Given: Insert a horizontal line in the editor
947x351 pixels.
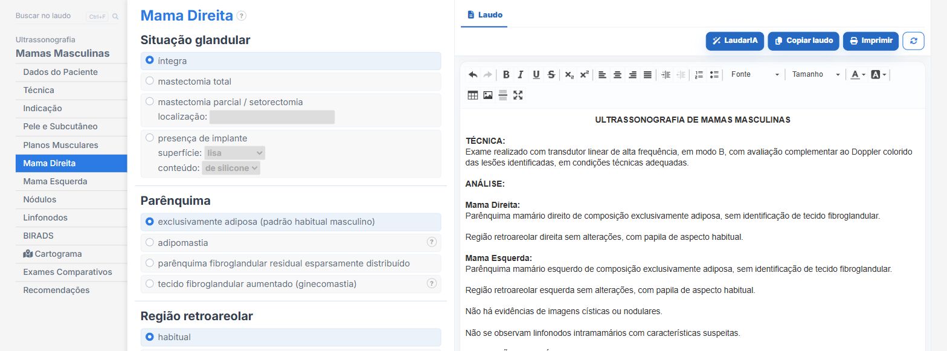Looking at the screenshot, I should pyautogui.click(x=502, y=95).
